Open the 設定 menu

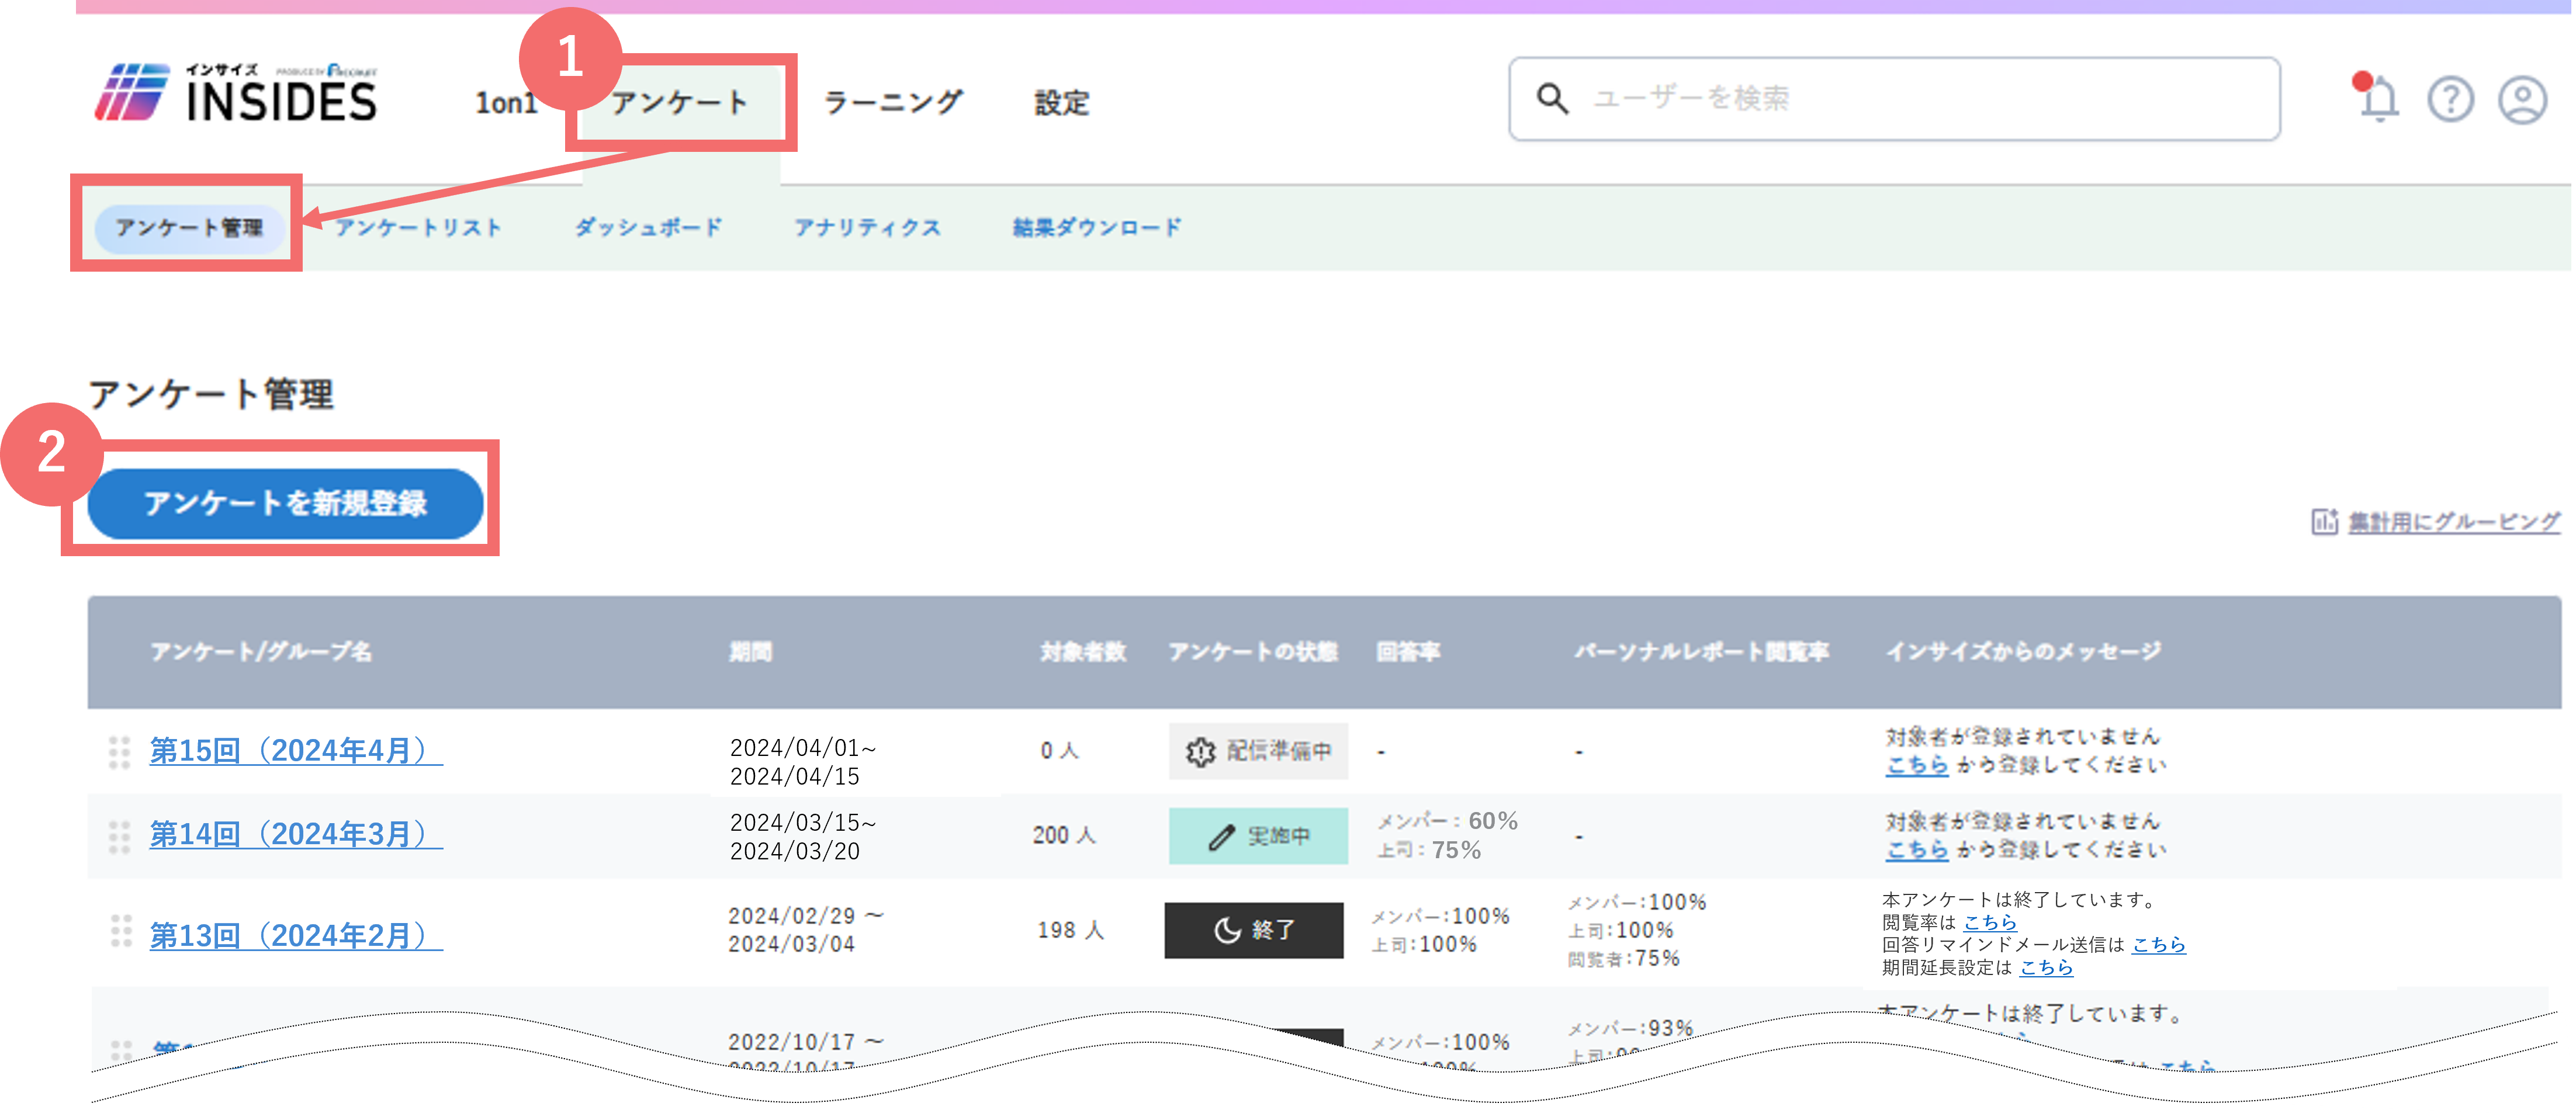(x=1062, y=102)
